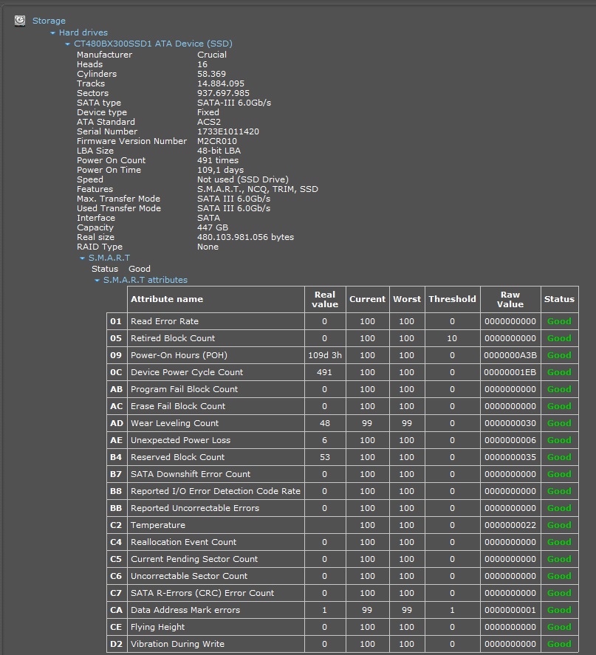Click the 109d 3h real value cell
The width and height of the screenshot is (596, 655).
pos(325,355)
